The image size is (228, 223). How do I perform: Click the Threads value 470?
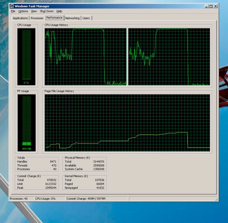(x=54, y=165)
